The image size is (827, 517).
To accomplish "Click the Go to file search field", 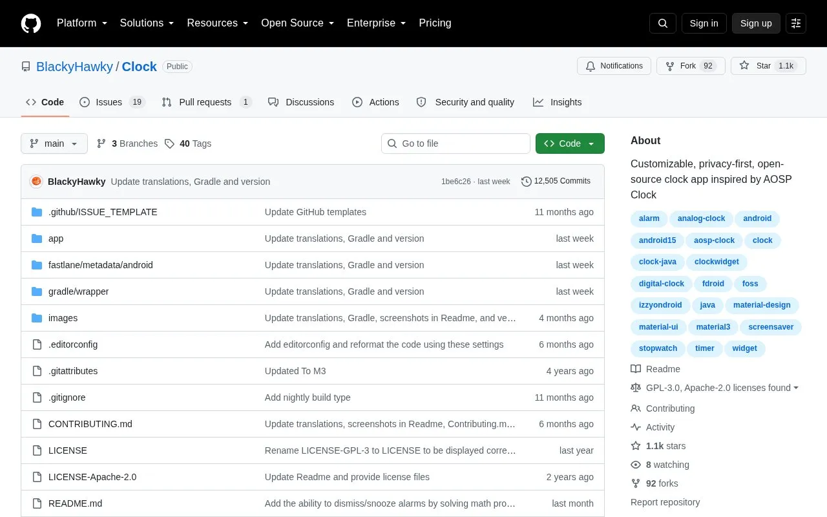I will [x=455, y=143].
